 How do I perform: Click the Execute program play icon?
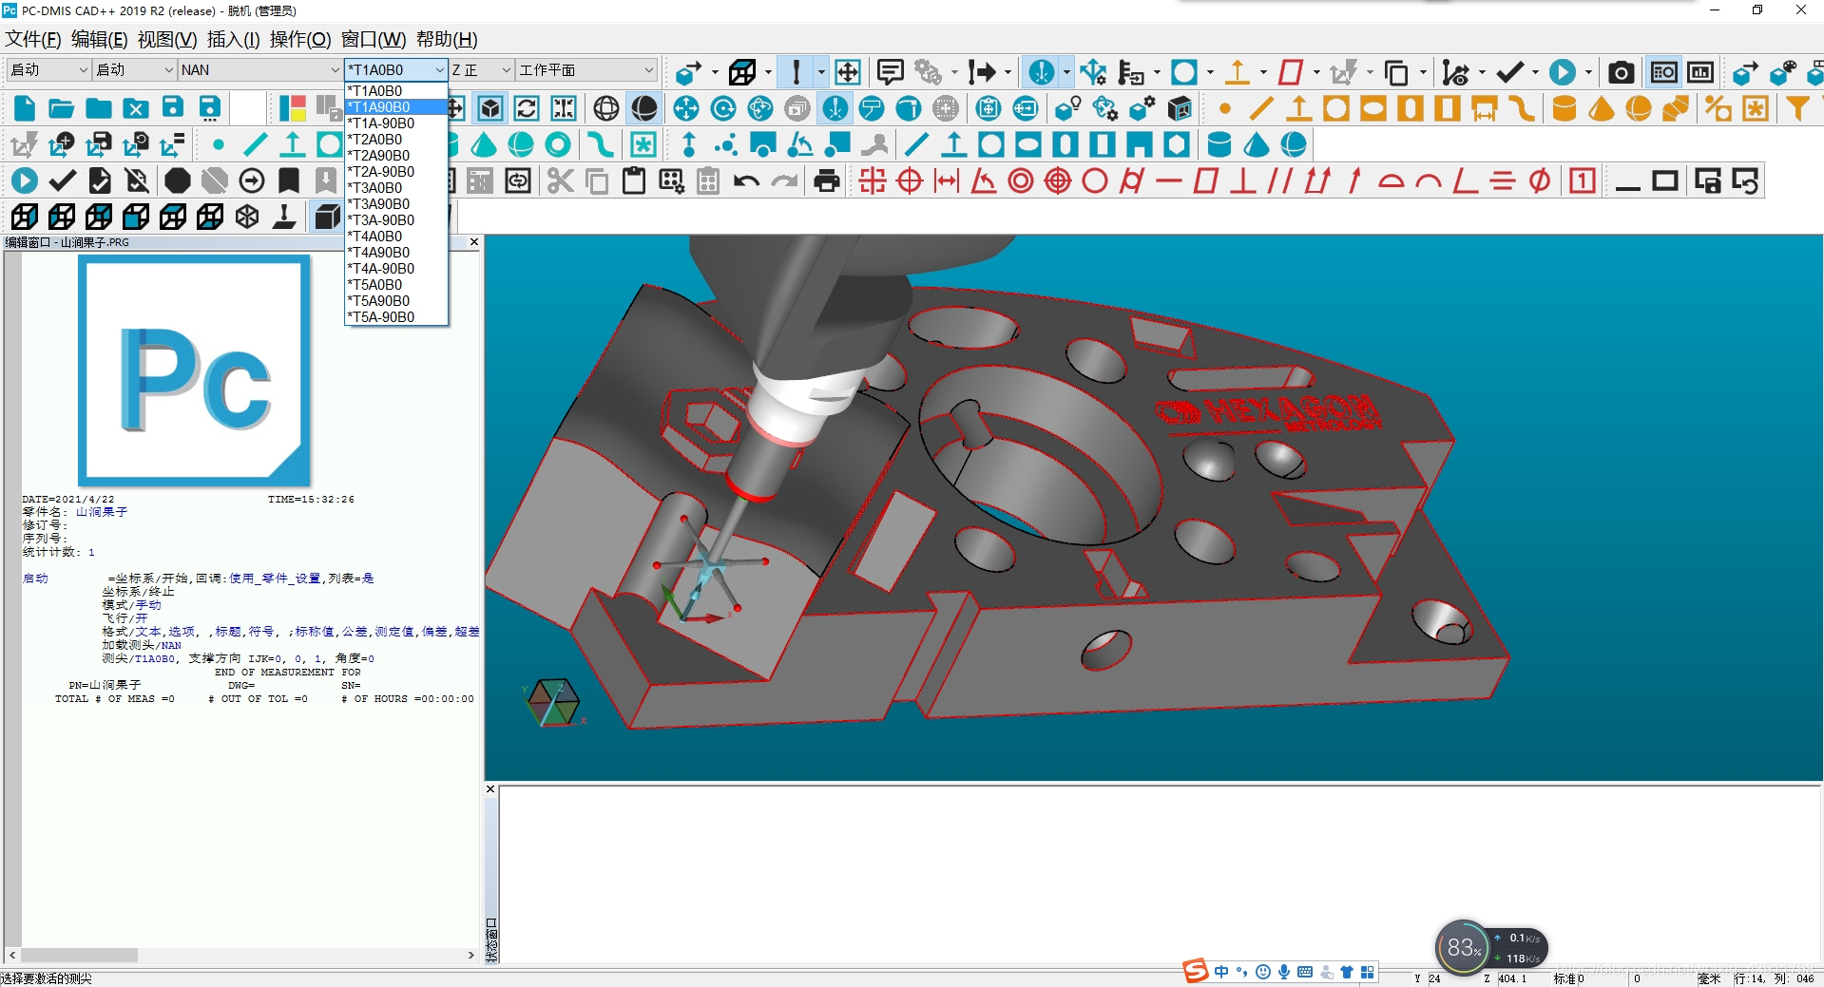25,180
